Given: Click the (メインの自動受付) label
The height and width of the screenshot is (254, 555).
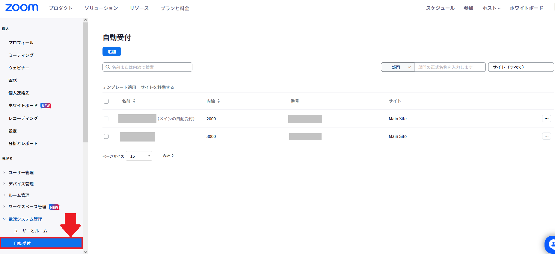Looking at the screenshot, I should click(x=176, y=119).
